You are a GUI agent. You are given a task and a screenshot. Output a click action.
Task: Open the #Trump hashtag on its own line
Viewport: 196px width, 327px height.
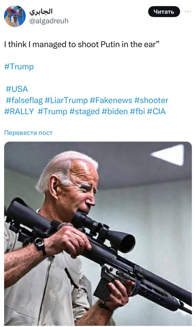click(19, 67)
